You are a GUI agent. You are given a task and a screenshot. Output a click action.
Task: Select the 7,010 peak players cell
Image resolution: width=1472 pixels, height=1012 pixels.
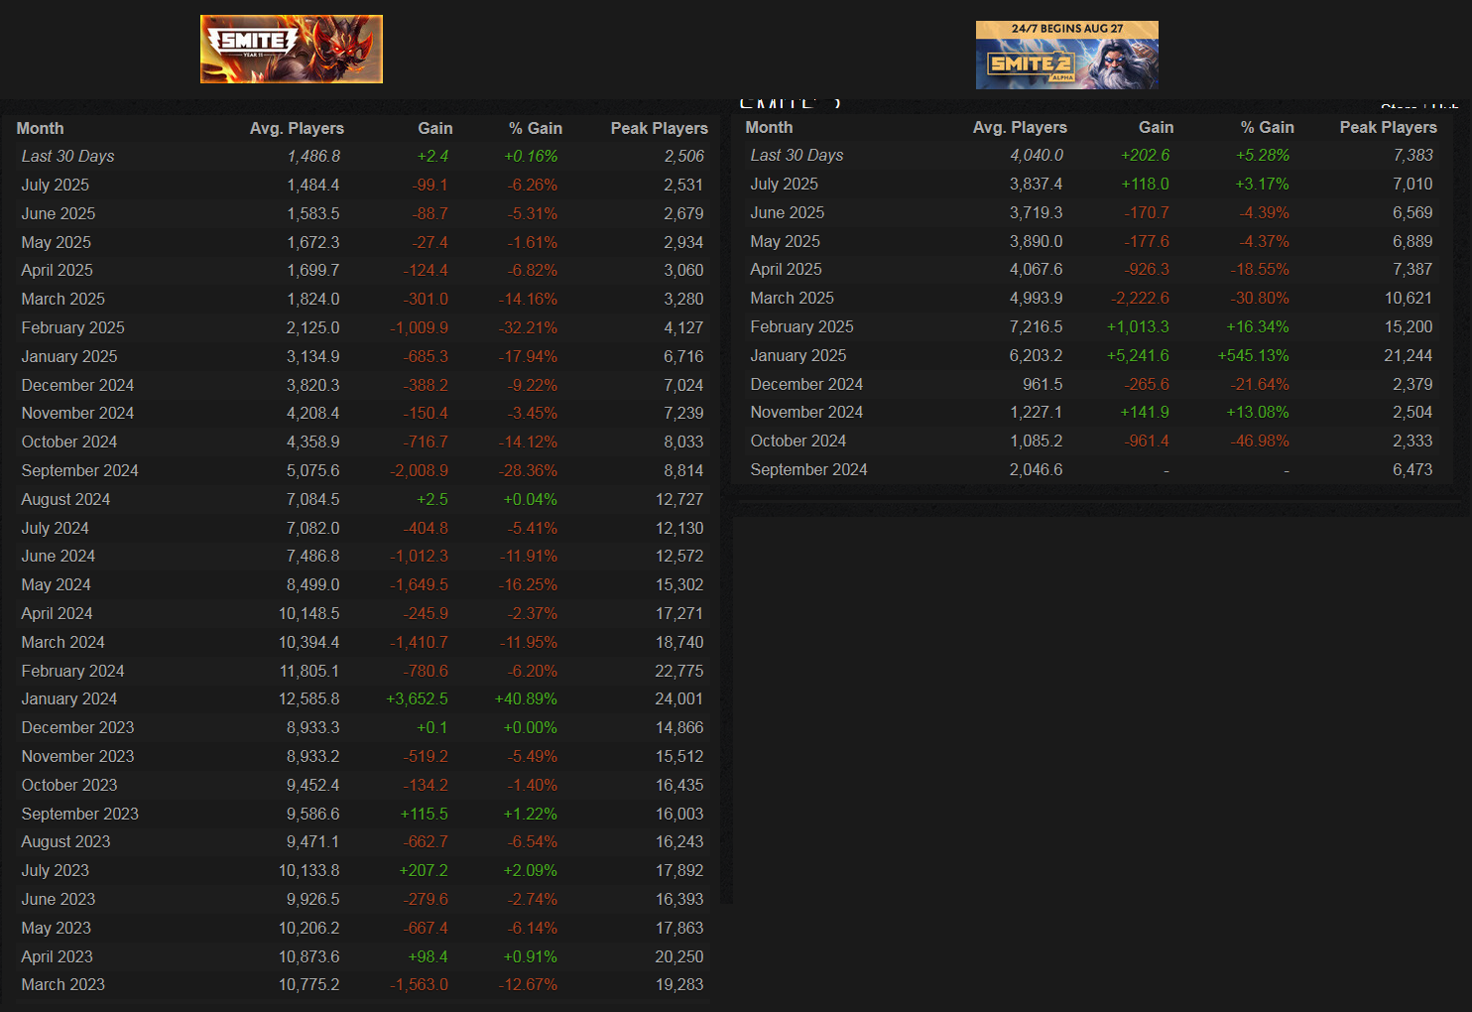point(1412,184)
